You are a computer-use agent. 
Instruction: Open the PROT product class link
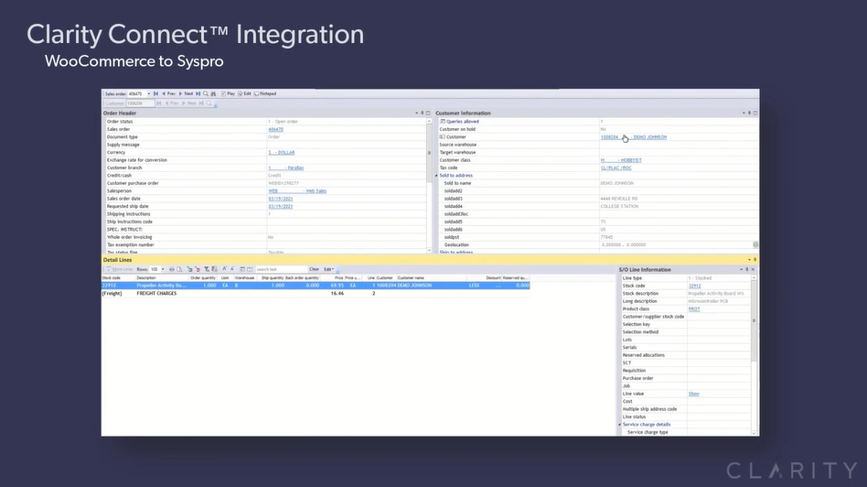click(694, 308)
